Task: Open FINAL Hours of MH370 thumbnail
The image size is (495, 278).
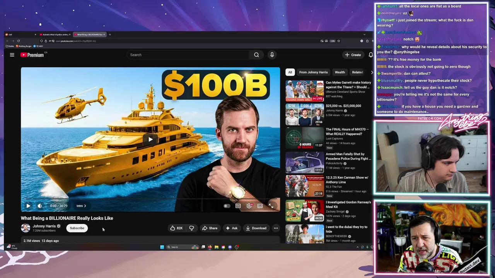Action: 305,138
